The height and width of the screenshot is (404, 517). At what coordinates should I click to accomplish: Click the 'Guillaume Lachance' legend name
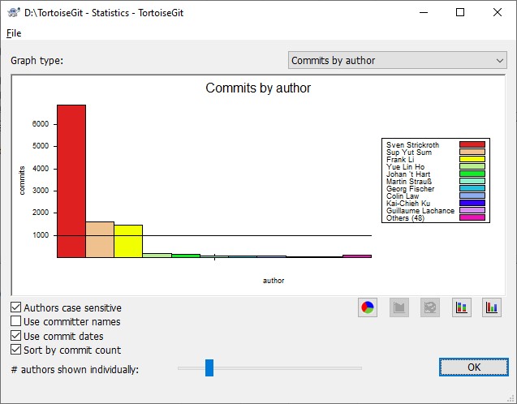pyautogui.click(x=420, y=211)
